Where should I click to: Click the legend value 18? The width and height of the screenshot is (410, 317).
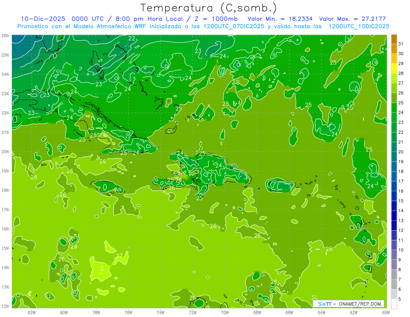tap(401, 171)
